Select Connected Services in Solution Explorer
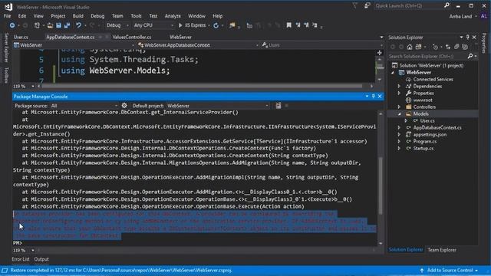 [433, 80]
